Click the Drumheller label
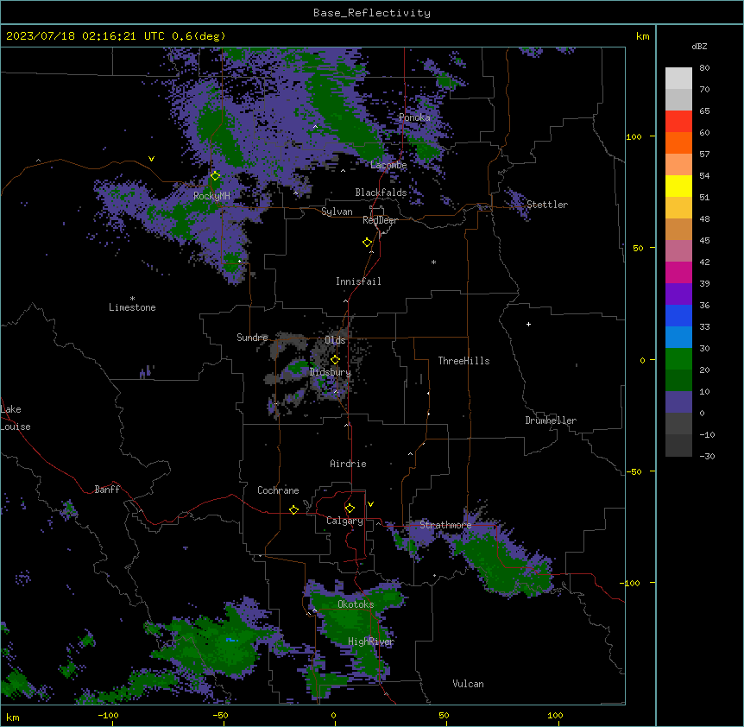Image resolution: width=744 pixels, height=727 pixels. click(551, 420)
